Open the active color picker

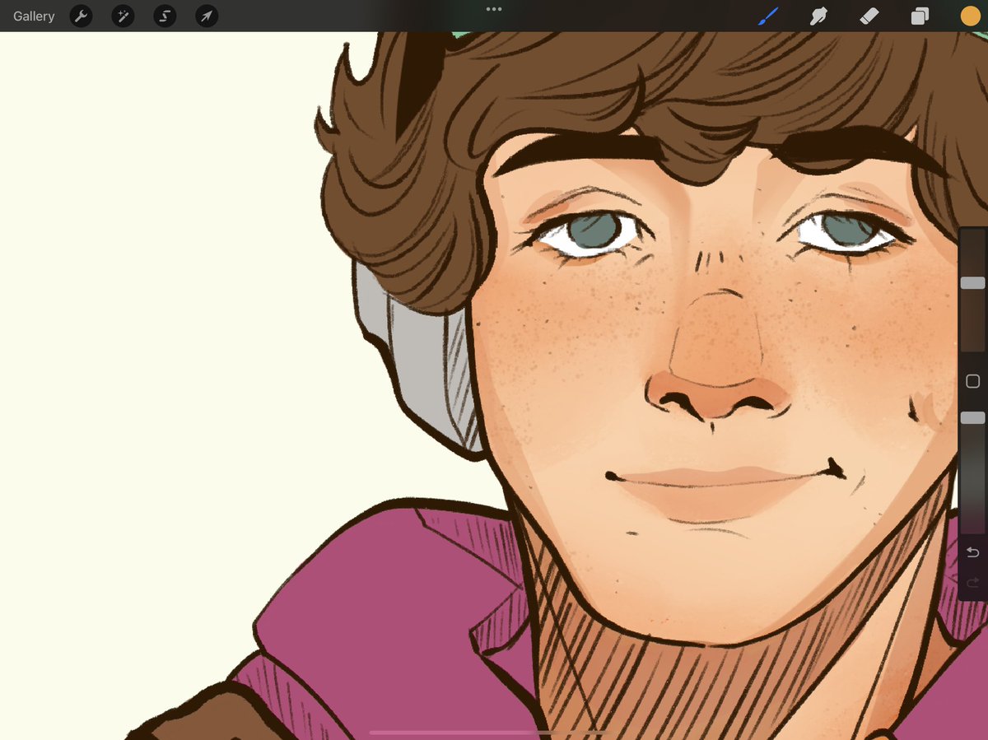[971, 16]
